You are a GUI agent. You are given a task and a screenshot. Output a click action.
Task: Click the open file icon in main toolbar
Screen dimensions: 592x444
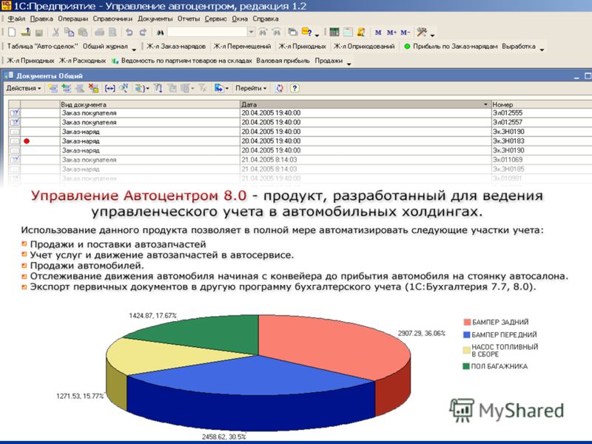[25, 32]
